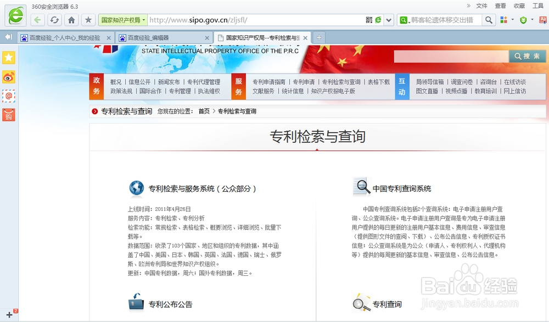This screenshot has width=549, height=322.
Task: Open the search engine selector dropdown
Action: click(x=404, y=20)
